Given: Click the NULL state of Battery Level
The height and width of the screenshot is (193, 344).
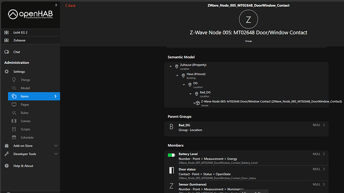Looking at the screenshot, I should (x=317, y=154).
